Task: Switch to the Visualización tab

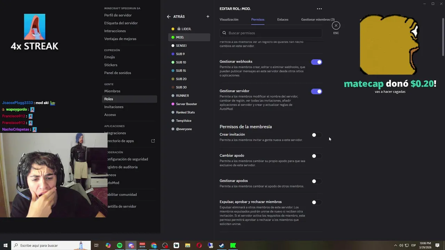Action: [x=229, y=19]
